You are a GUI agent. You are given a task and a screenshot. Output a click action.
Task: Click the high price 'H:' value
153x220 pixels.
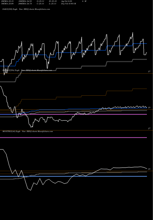pyautogui.click(x=53, y=1)
